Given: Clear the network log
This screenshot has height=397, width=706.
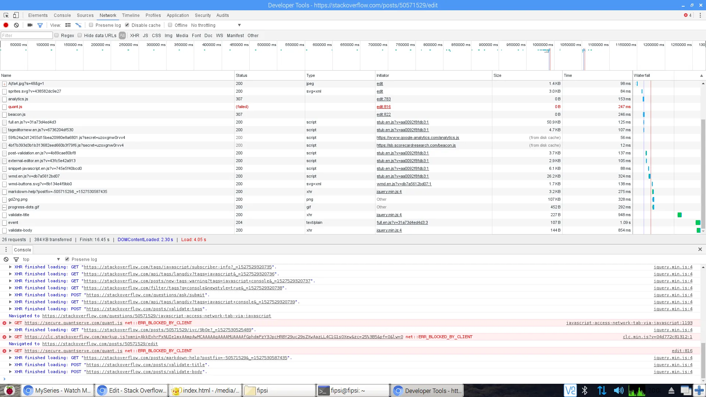Looking at the screenshot, I should [x=16, y=25].
